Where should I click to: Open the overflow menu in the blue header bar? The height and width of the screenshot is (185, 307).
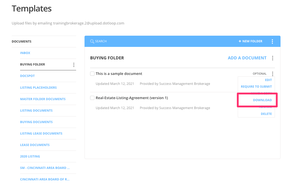[x=272, y=41]
